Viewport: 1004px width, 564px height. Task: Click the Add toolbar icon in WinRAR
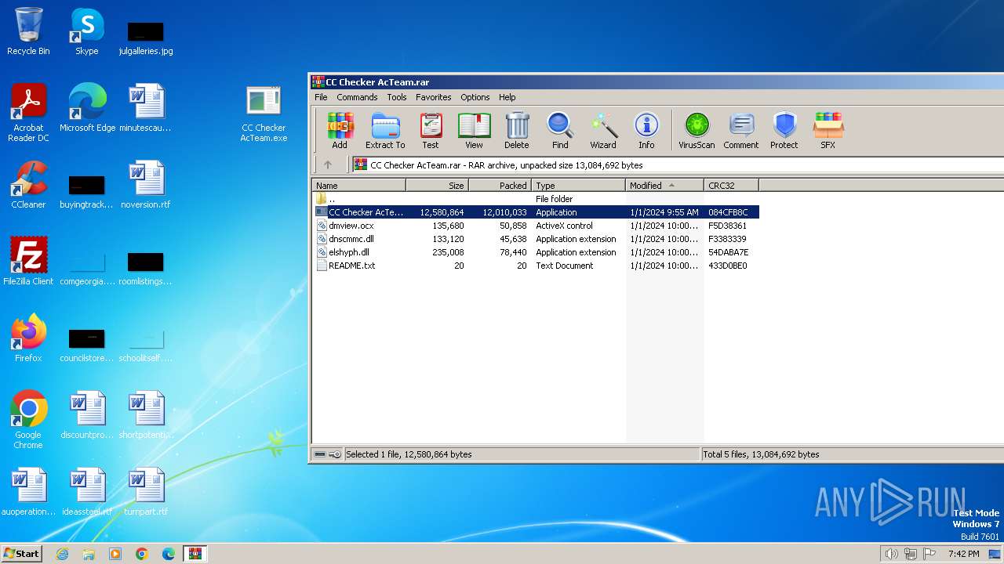click(340, 130)
